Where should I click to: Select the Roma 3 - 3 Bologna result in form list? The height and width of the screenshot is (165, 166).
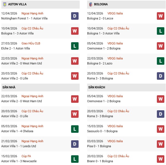(x=100, y=78)
